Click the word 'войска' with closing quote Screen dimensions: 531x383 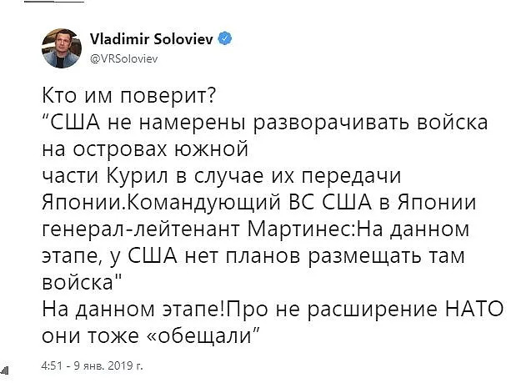(82, 282)
